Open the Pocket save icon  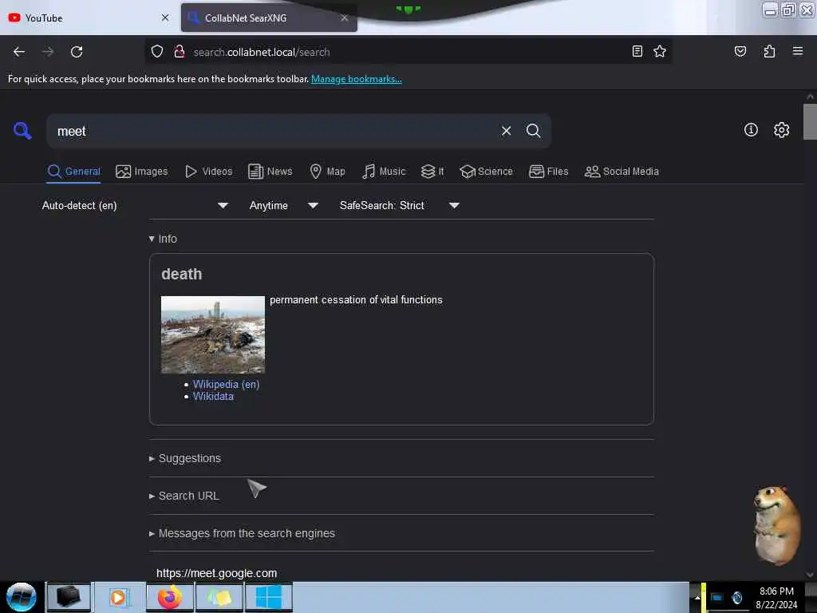tap(740, 51)
